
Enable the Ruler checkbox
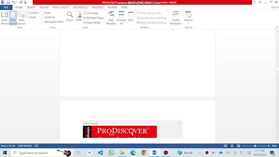point(42,13)
